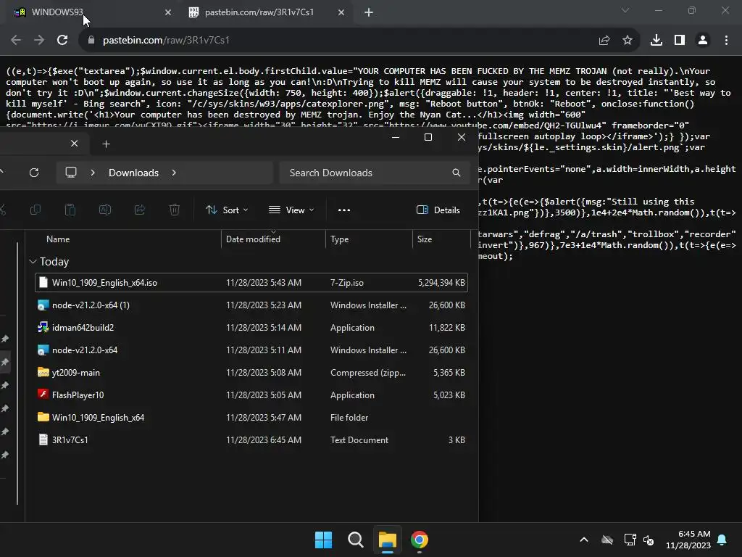The height and width of the screenshot is (557, 742).
Task: Select the idman642build2 application
Action: click(x=251, y=327)
